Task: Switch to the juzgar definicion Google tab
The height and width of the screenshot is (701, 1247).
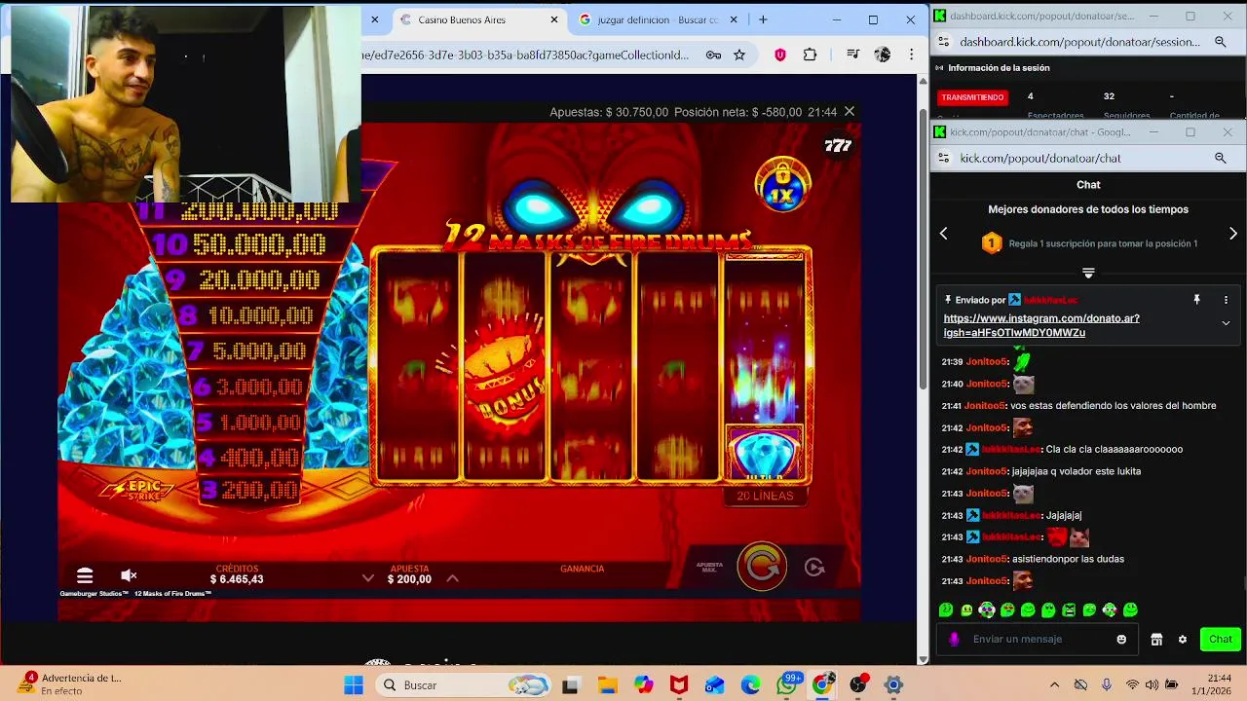Action: pyautogui.click(x=658, y=19)
